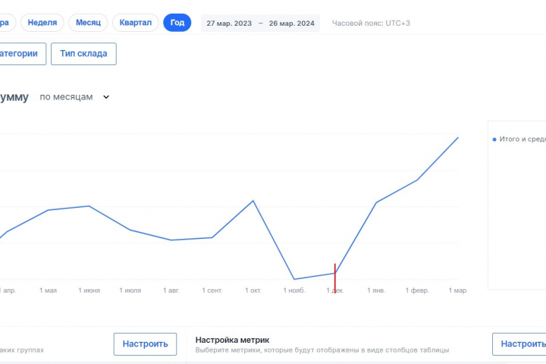This screenshot has height=364, width=546.
Task: Toggle the blue "Итого и сред..." legend series
Action: click(x=519, y=140)
